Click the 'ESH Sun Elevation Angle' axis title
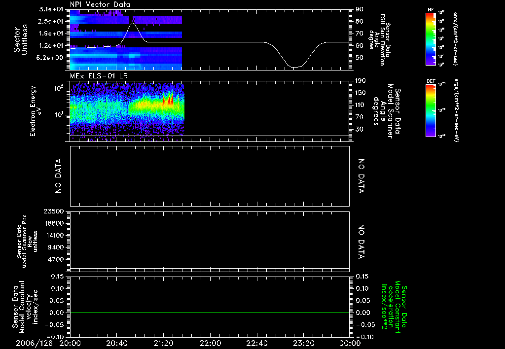Viewport: 505px width, 349px height. coord(379,39)
